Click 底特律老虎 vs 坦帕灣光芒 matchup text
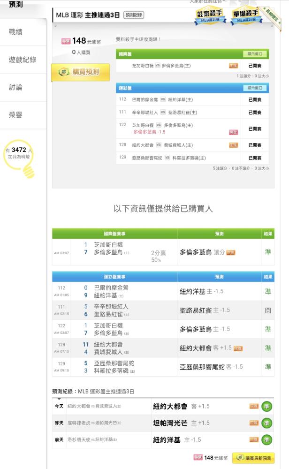This screenshot has width=289, height=469. 94,423
